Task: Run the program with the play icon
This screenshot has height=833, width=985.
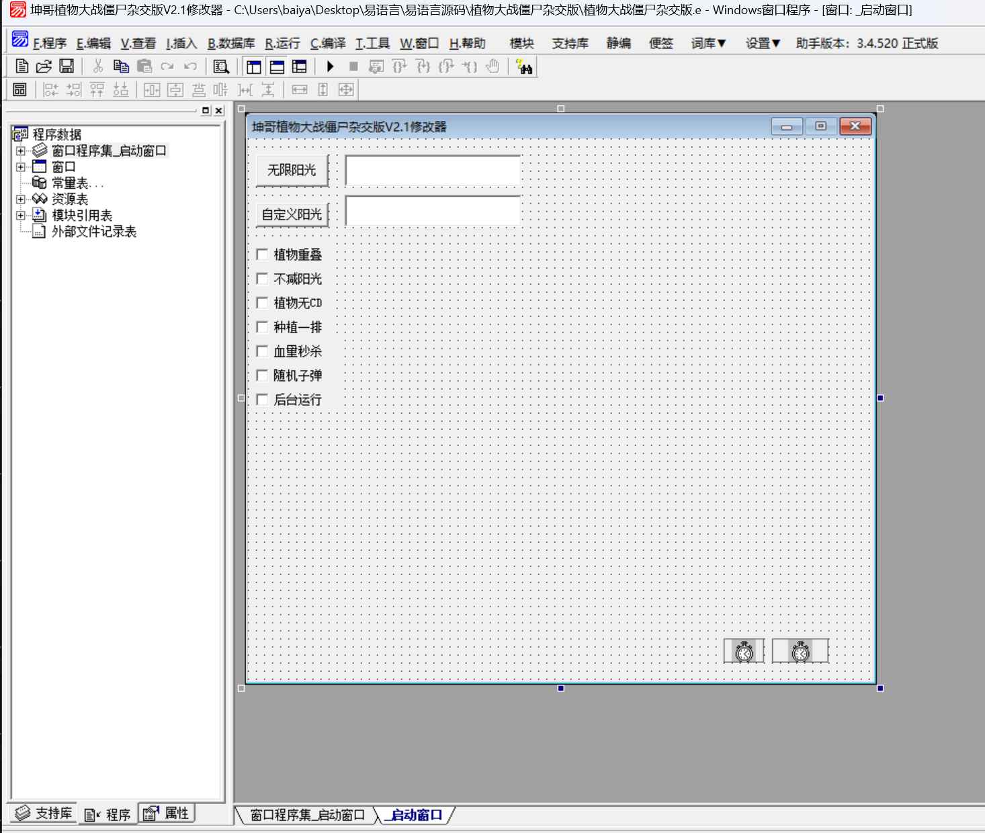Action: (330, 66)
